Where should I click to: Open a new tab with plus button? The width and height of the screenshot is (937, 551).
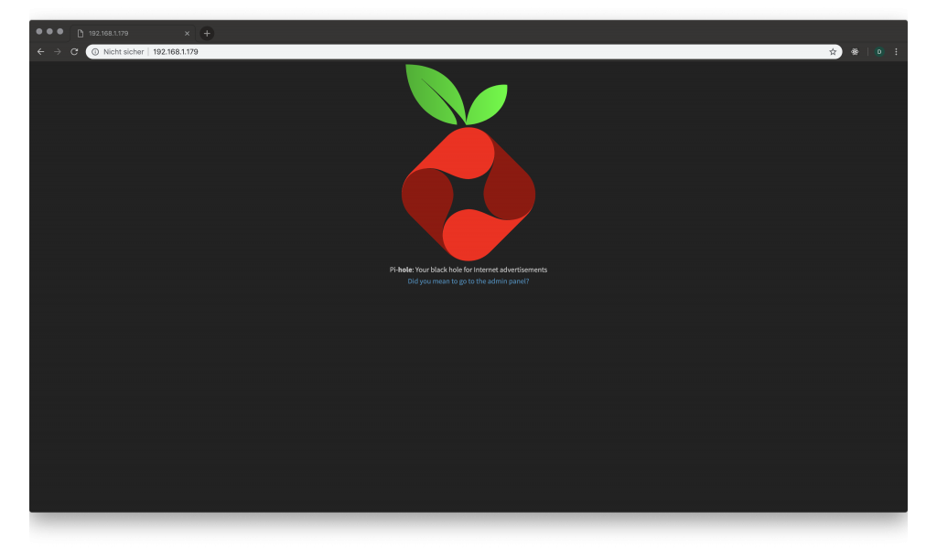(207, 34)
